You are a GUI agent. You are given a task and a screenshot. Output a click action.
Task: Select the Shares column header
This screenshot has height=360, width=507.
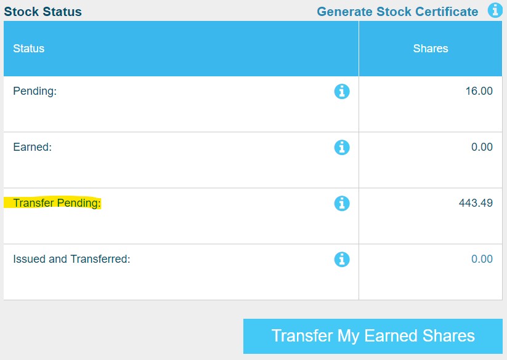coord(431,49)
